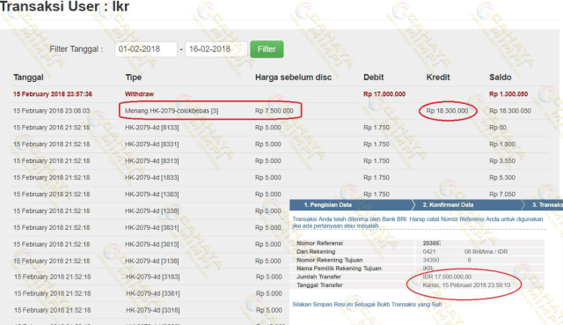Open the 3. Transaksi step tab
Image resolution: width=563 pixels, height=325 pixels.
click(545, 205)
